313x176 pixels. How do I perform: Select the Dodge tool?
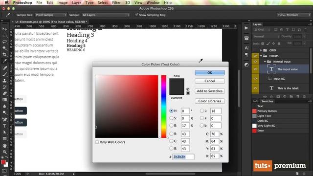pyautogui.click(x=4, y=112)
